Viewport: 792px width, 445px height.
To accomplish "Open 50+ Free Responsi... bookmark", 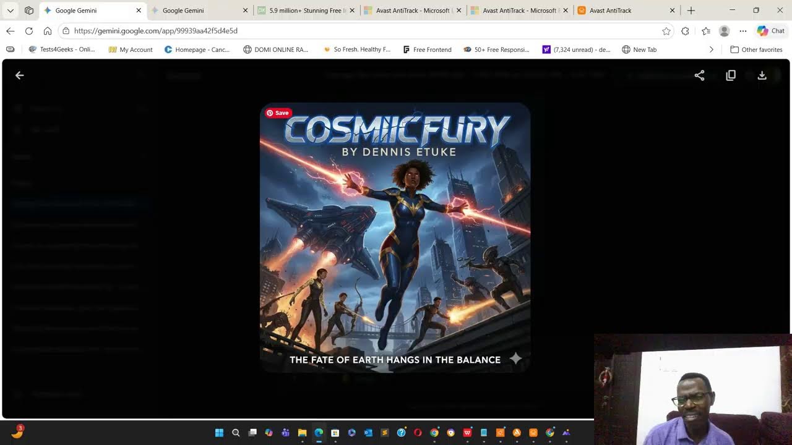I will pyautogui.click(x=496, y=49).
